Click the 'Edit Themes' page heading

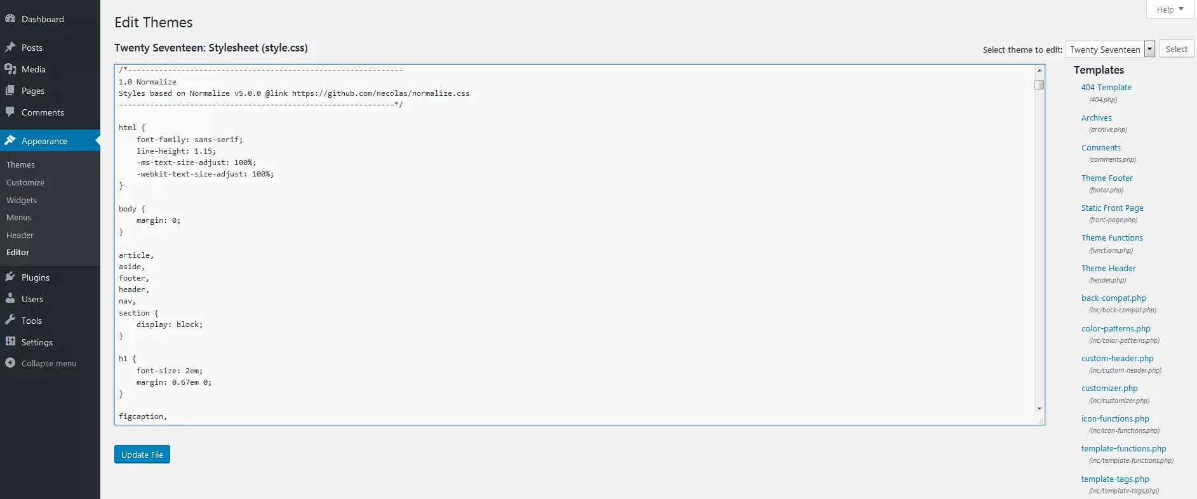coord(154,23)
